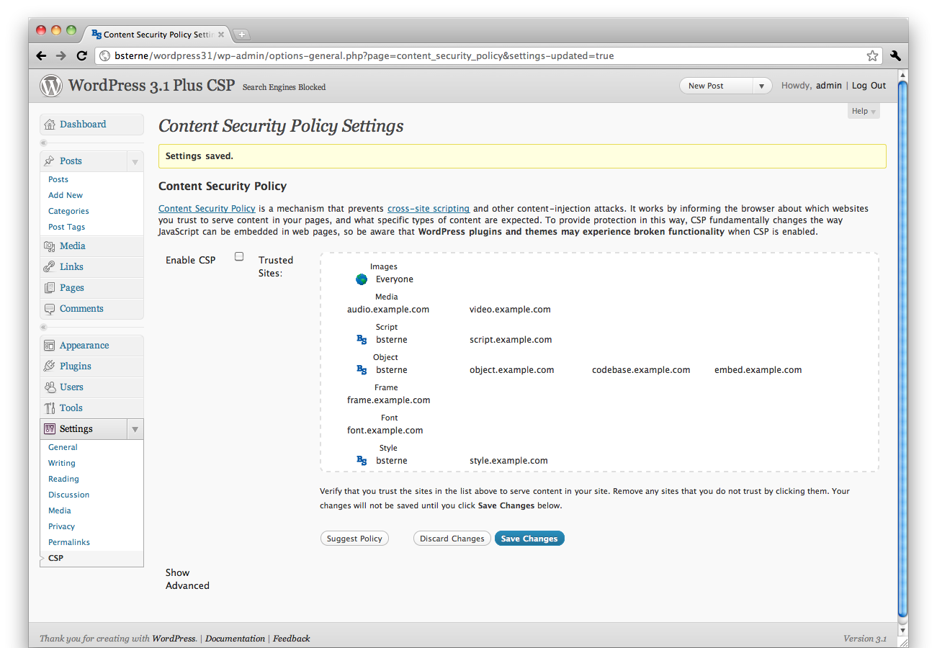937x648 pixels.
Task: Click the Users icon in sidebar
Action: [x=49, y=387]
